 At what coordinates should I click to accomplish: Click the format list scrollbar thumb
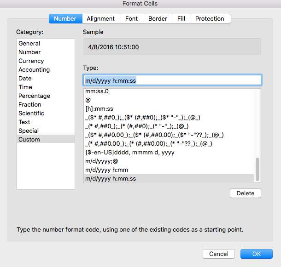258,169
